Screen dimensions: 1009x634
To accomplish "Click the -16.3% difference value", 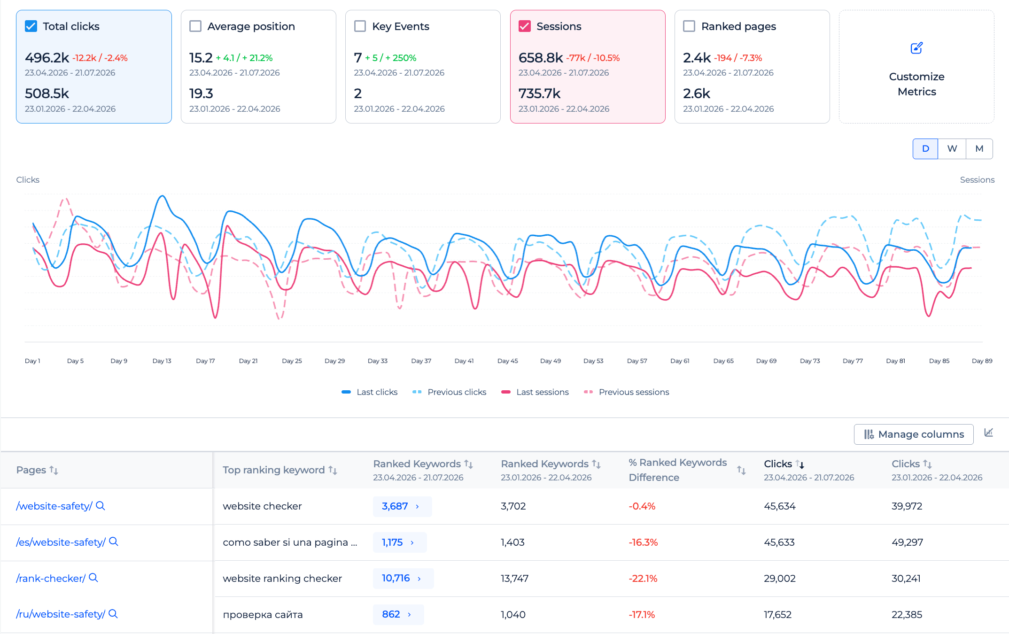I will 643,542.
